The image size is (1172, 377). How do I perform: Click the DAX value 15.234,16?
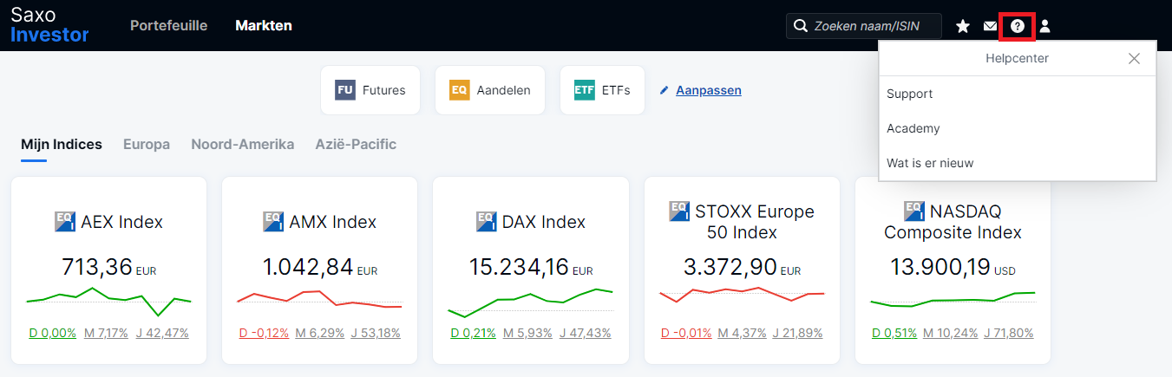point(520,267)
